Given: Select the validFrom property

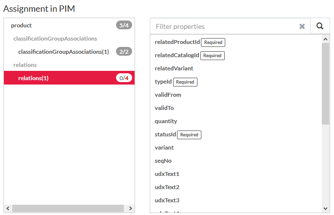Looking at the screenshot, I should tap(168, 95).
